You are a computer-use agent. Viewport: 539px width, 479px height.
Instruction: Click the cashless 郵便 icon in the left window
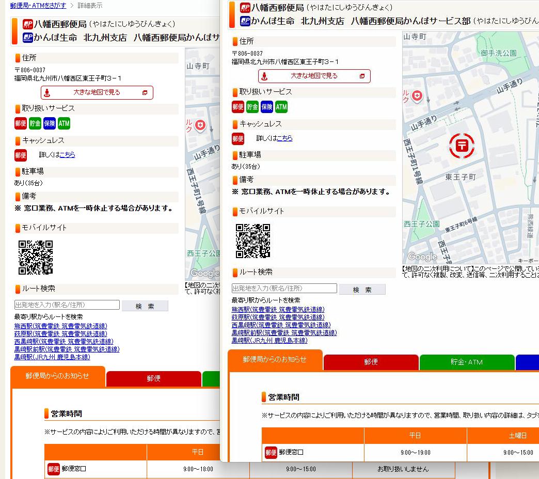[21, 155]
